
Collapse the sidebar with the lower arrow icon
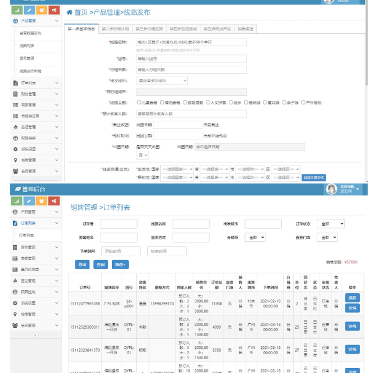pyautogui.click(x=35, y=334)
